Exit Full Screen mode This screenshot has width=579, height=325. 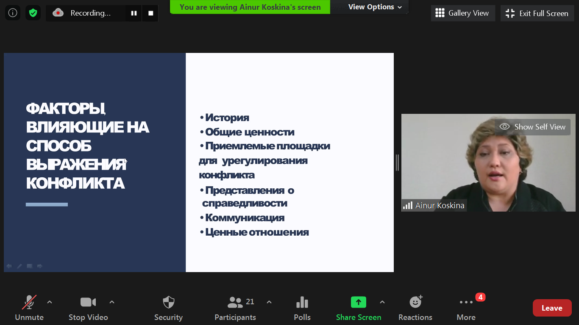(537, 13)
